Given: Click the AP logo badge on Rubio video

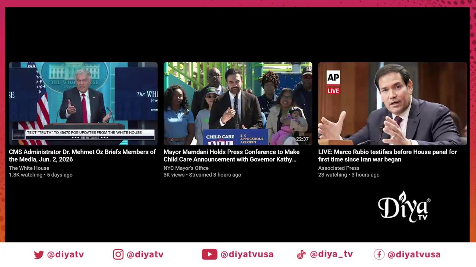Looking at the screenshot, I should coord(333,78).
